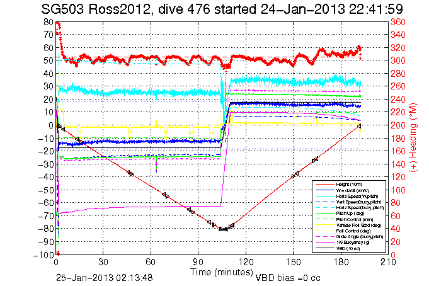Click the x-axis tick label '210'

click(388, 262)
